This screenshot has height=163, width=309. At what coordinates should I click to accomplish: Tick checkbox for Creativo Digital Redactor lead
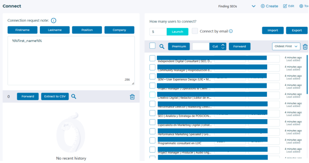click(x=152, y=95)
